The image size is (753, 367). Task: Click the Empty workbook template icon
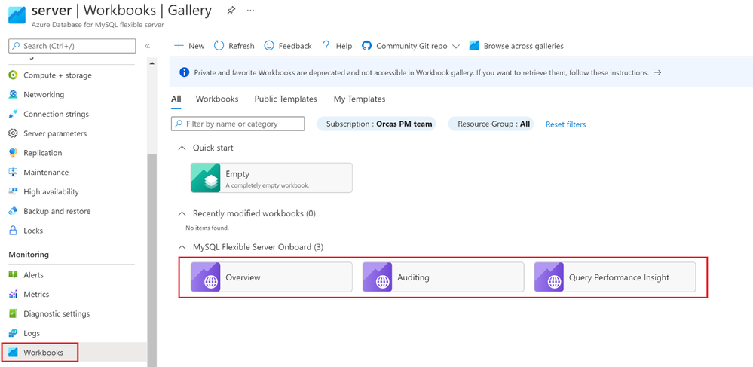pos(206,178)
